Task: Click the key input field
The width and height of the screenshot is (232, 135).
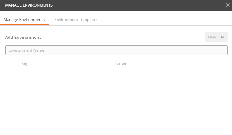Action: 62,63
